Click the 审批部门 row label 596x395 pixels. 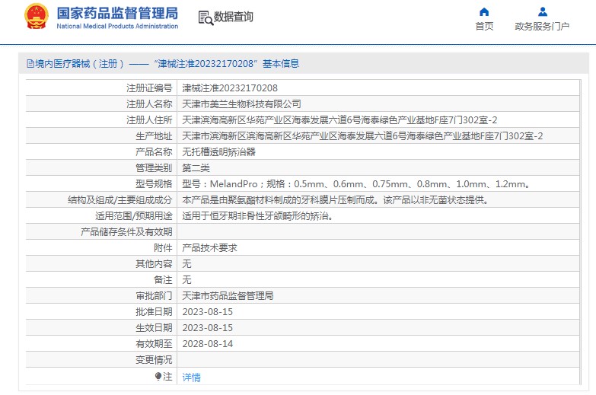point(154,296)
